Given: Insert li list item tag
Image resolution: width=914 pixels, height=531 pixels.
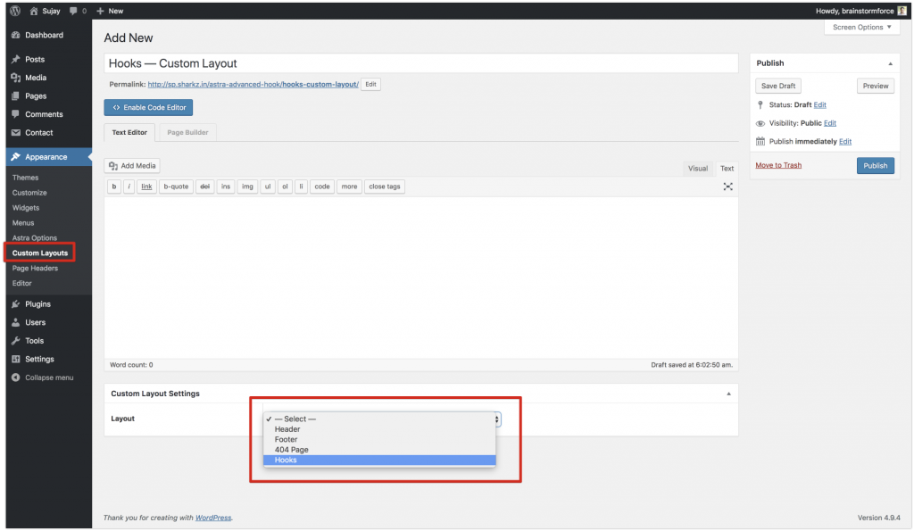Looking at the screenshot, I should pos(302,187).
